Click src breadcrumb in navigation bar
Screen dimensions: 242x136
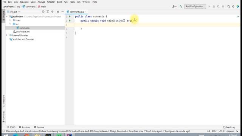tap(19, 7)
